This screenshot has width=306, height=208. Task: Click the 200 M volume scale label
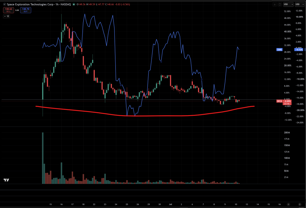287,133
